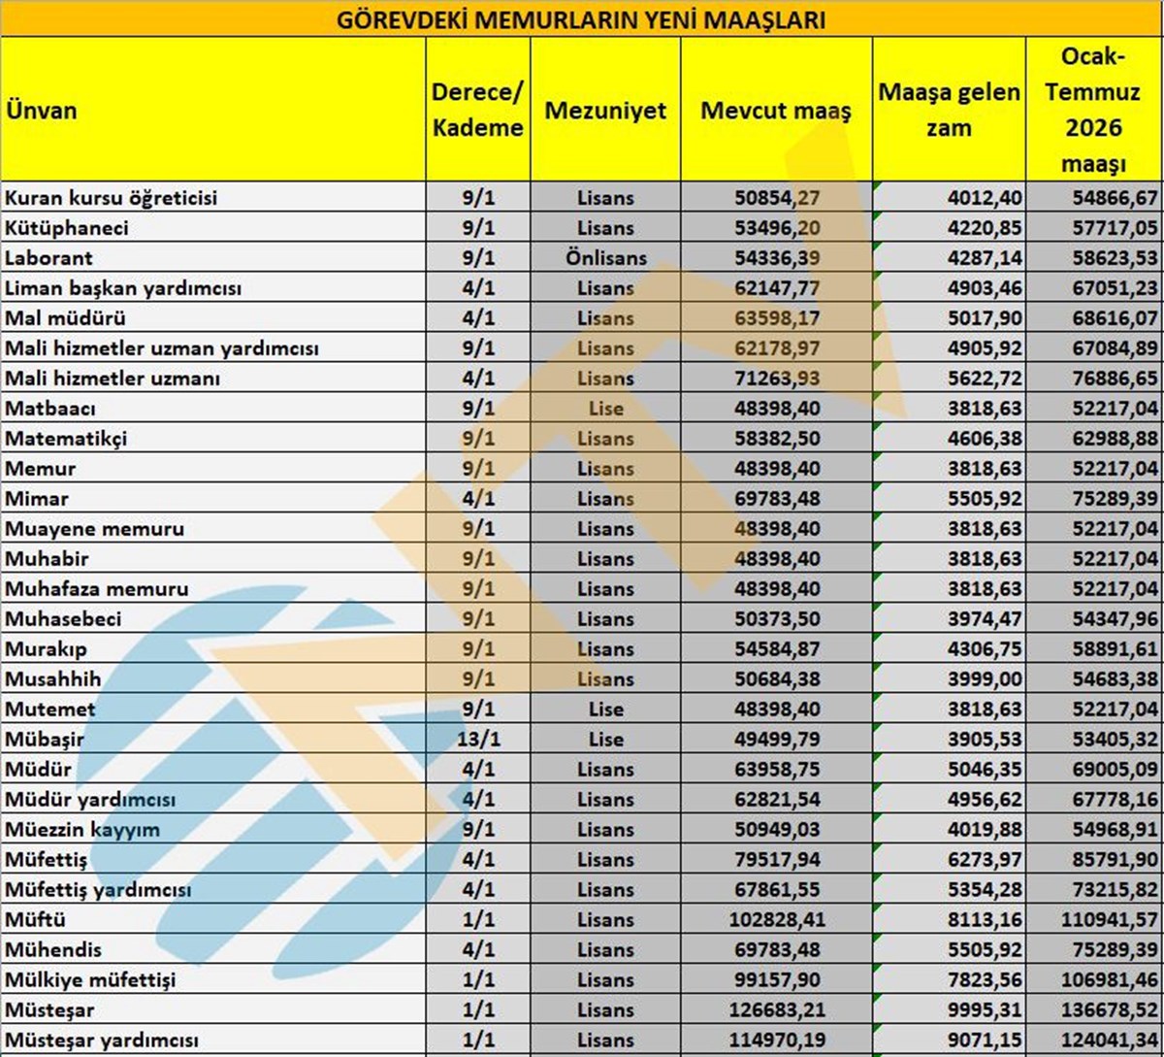Click Kütüphaneci raise amount 4220,85
The width and height of the screenshot is (1164, 1057).
pos(983,228)
